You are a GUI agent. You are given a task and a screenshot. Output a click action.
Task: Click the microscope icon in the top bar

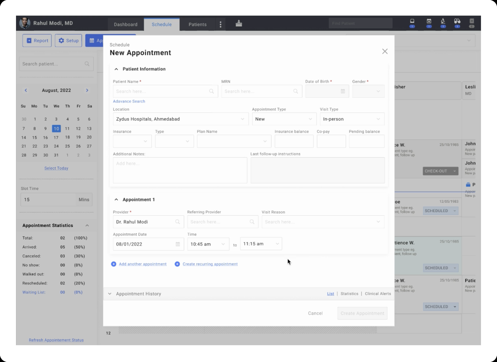click(443, 22)
